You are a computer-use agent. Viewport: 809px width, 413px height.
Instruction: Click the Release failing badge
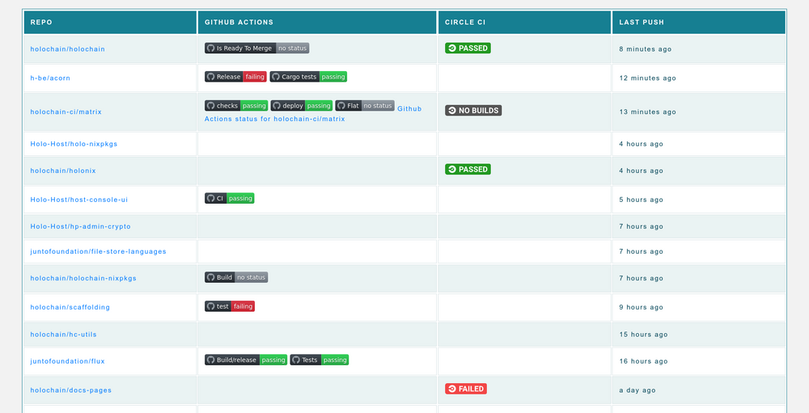(x=235, y=77)
